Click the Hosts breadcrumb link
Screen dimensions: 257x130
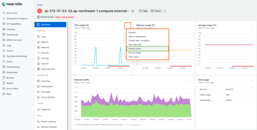40,5
